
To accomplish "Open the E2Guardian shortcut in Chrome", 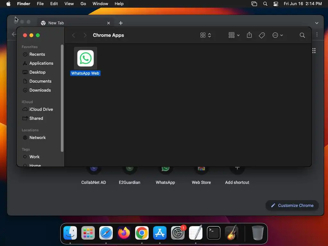I will point(129,175).
